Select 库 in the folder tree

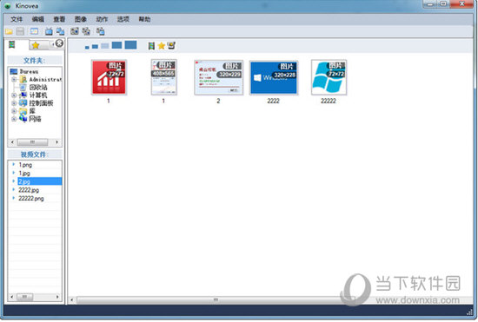[x=32, y=111]
